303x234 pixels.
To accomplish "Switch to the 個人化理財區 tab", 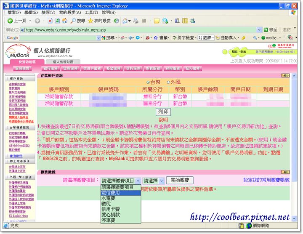I will pos(63,62).
